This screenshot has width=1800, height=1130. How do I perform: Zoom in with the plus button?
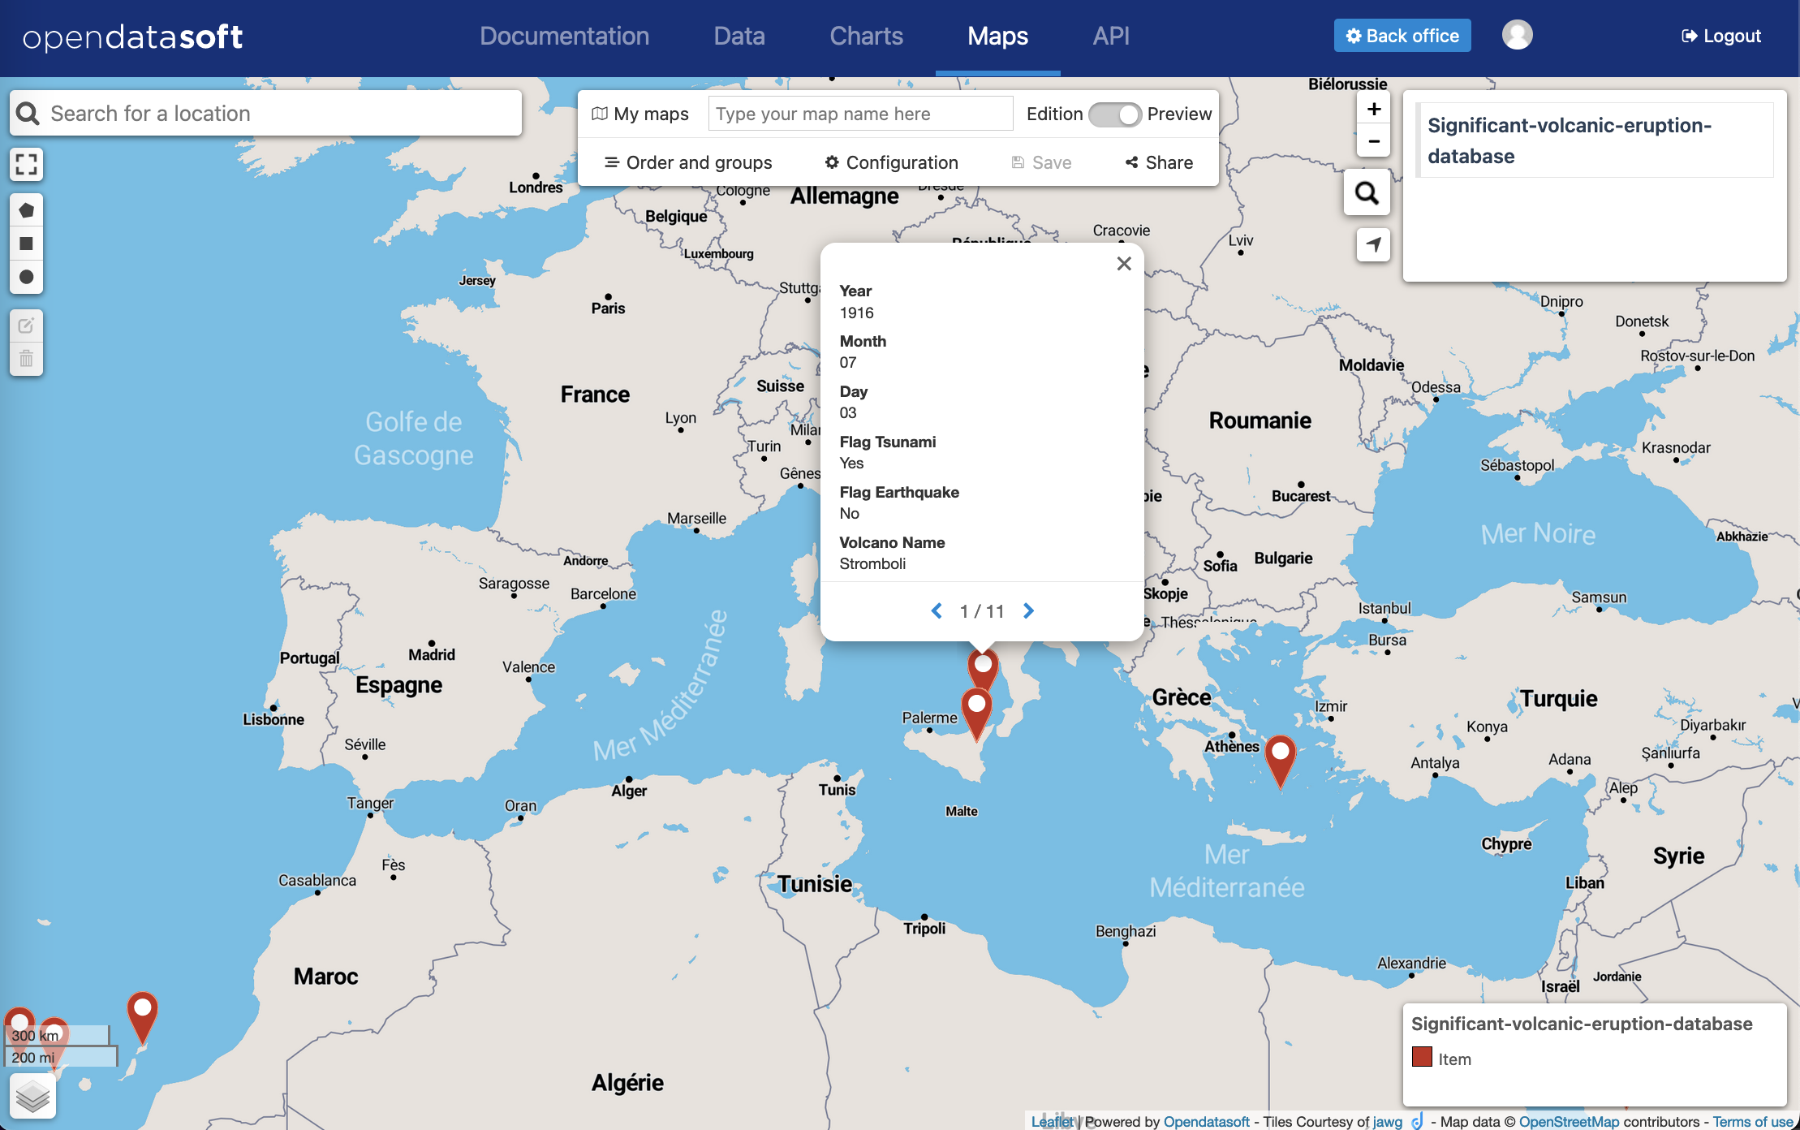(1373, 110)
